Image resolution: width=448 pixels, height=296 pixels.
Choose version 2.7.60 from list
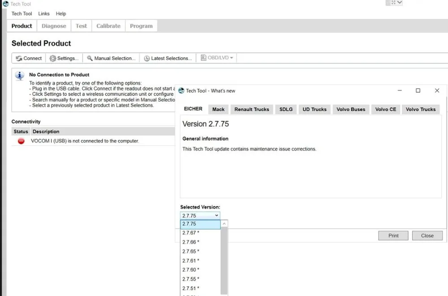tap(200, 270)
